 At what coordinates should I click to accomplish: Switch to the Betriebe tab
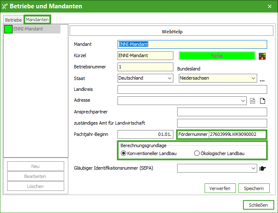[x=13, y=20]
